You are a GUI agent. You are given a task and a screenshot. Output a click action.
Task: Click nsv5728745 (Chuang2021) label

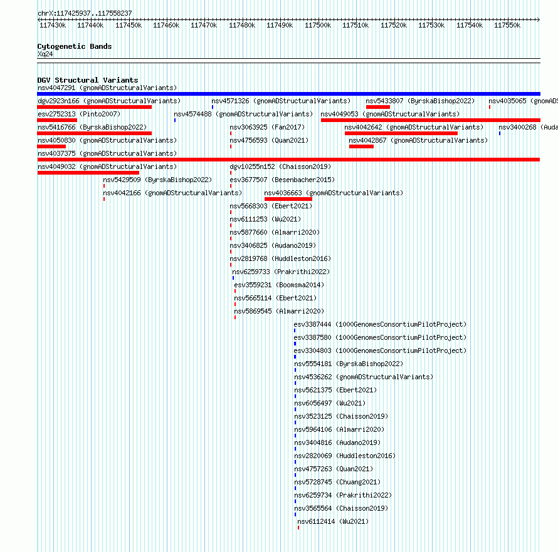[337, 482]
